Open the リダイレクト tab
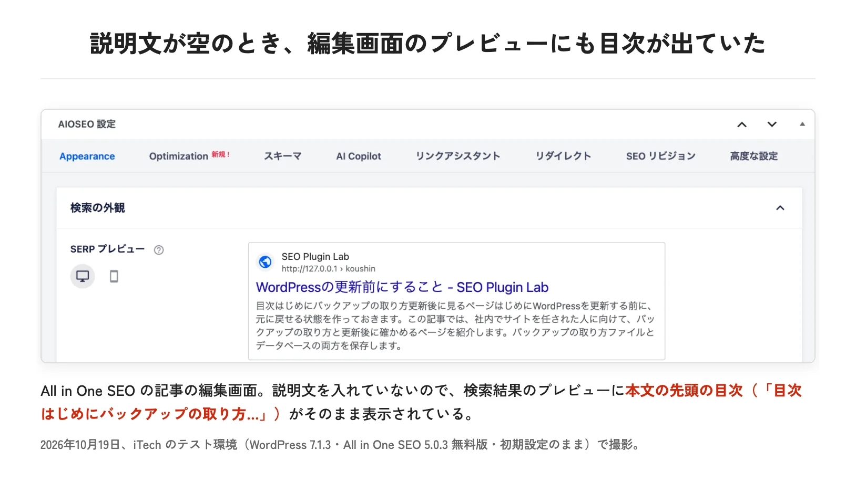The width and height of the screenshot is (856, 482). coord(563,156)
